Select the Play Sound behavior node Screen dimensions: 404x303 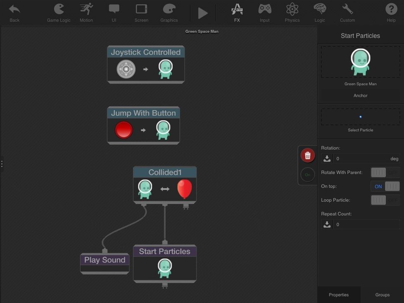105,260
